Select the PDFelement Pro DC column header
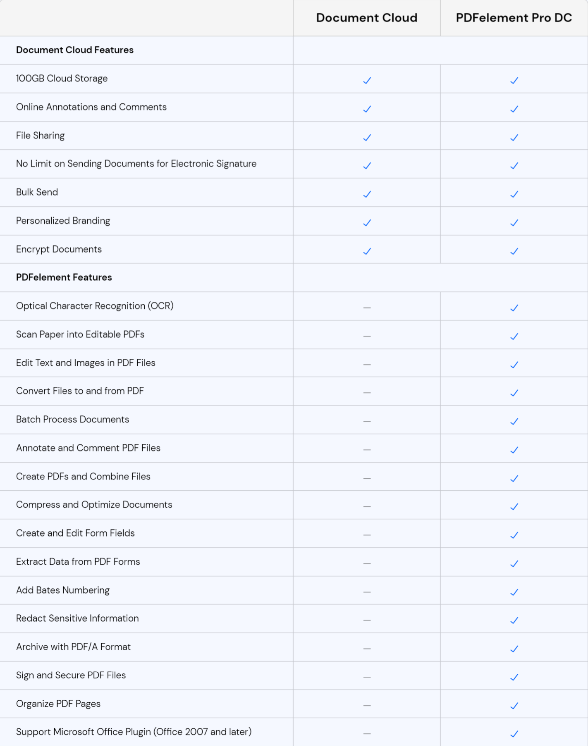 click(x=514, y=18)
